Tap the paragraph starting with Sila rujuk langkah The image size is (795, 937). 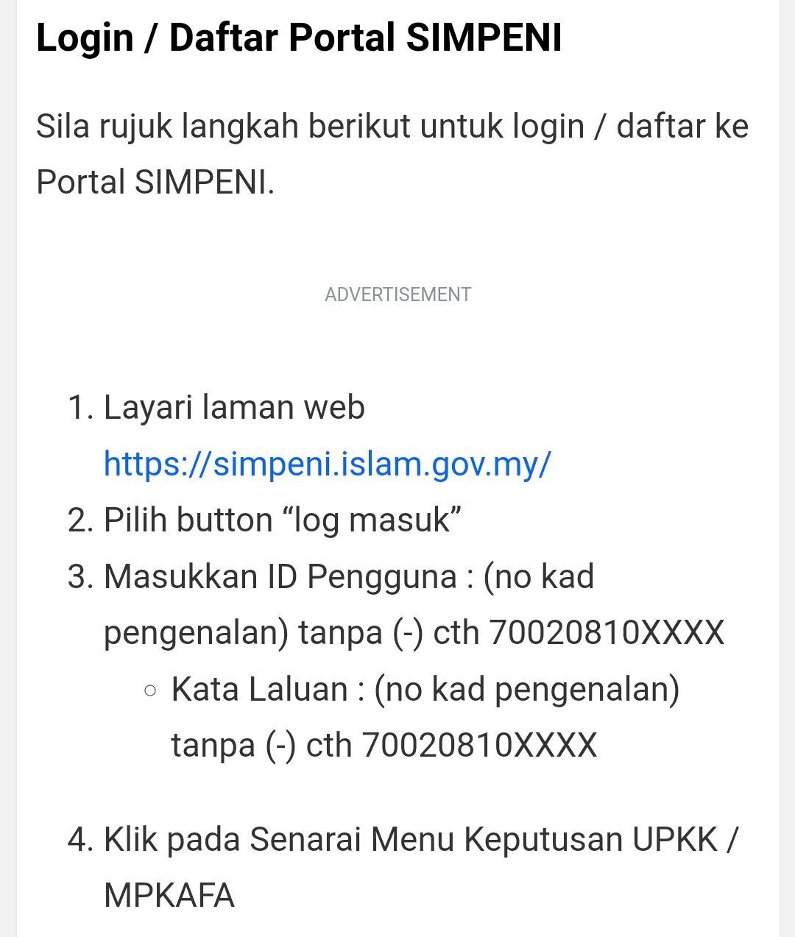[x=392, y=154]
